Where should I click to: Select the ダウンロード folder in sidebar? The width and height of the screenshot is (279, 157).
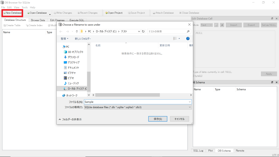pos(71,57)
